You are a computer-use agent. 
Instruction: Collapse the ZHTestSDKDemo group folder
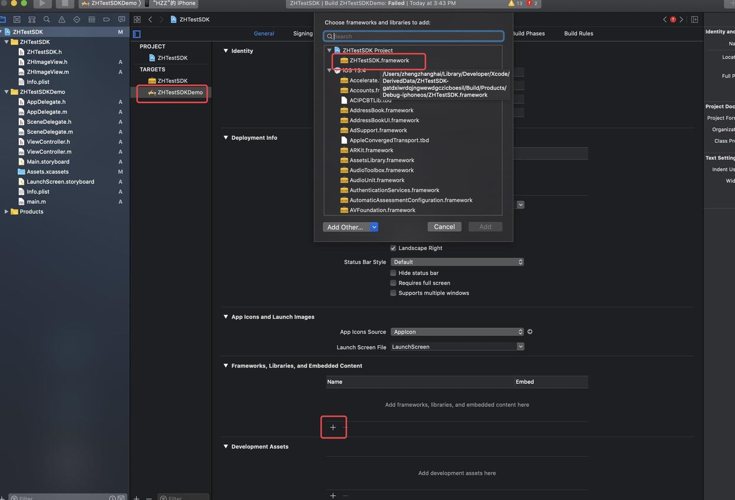[7, 92]
